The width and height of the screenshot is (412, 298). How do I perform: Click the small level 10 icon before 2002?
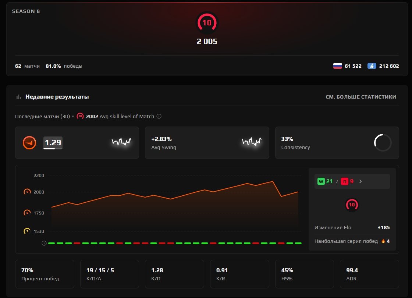coord(80,116)
